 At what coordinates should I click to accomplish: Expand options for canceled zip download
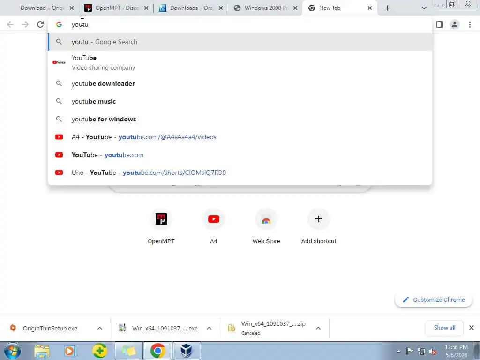[318, 328]
